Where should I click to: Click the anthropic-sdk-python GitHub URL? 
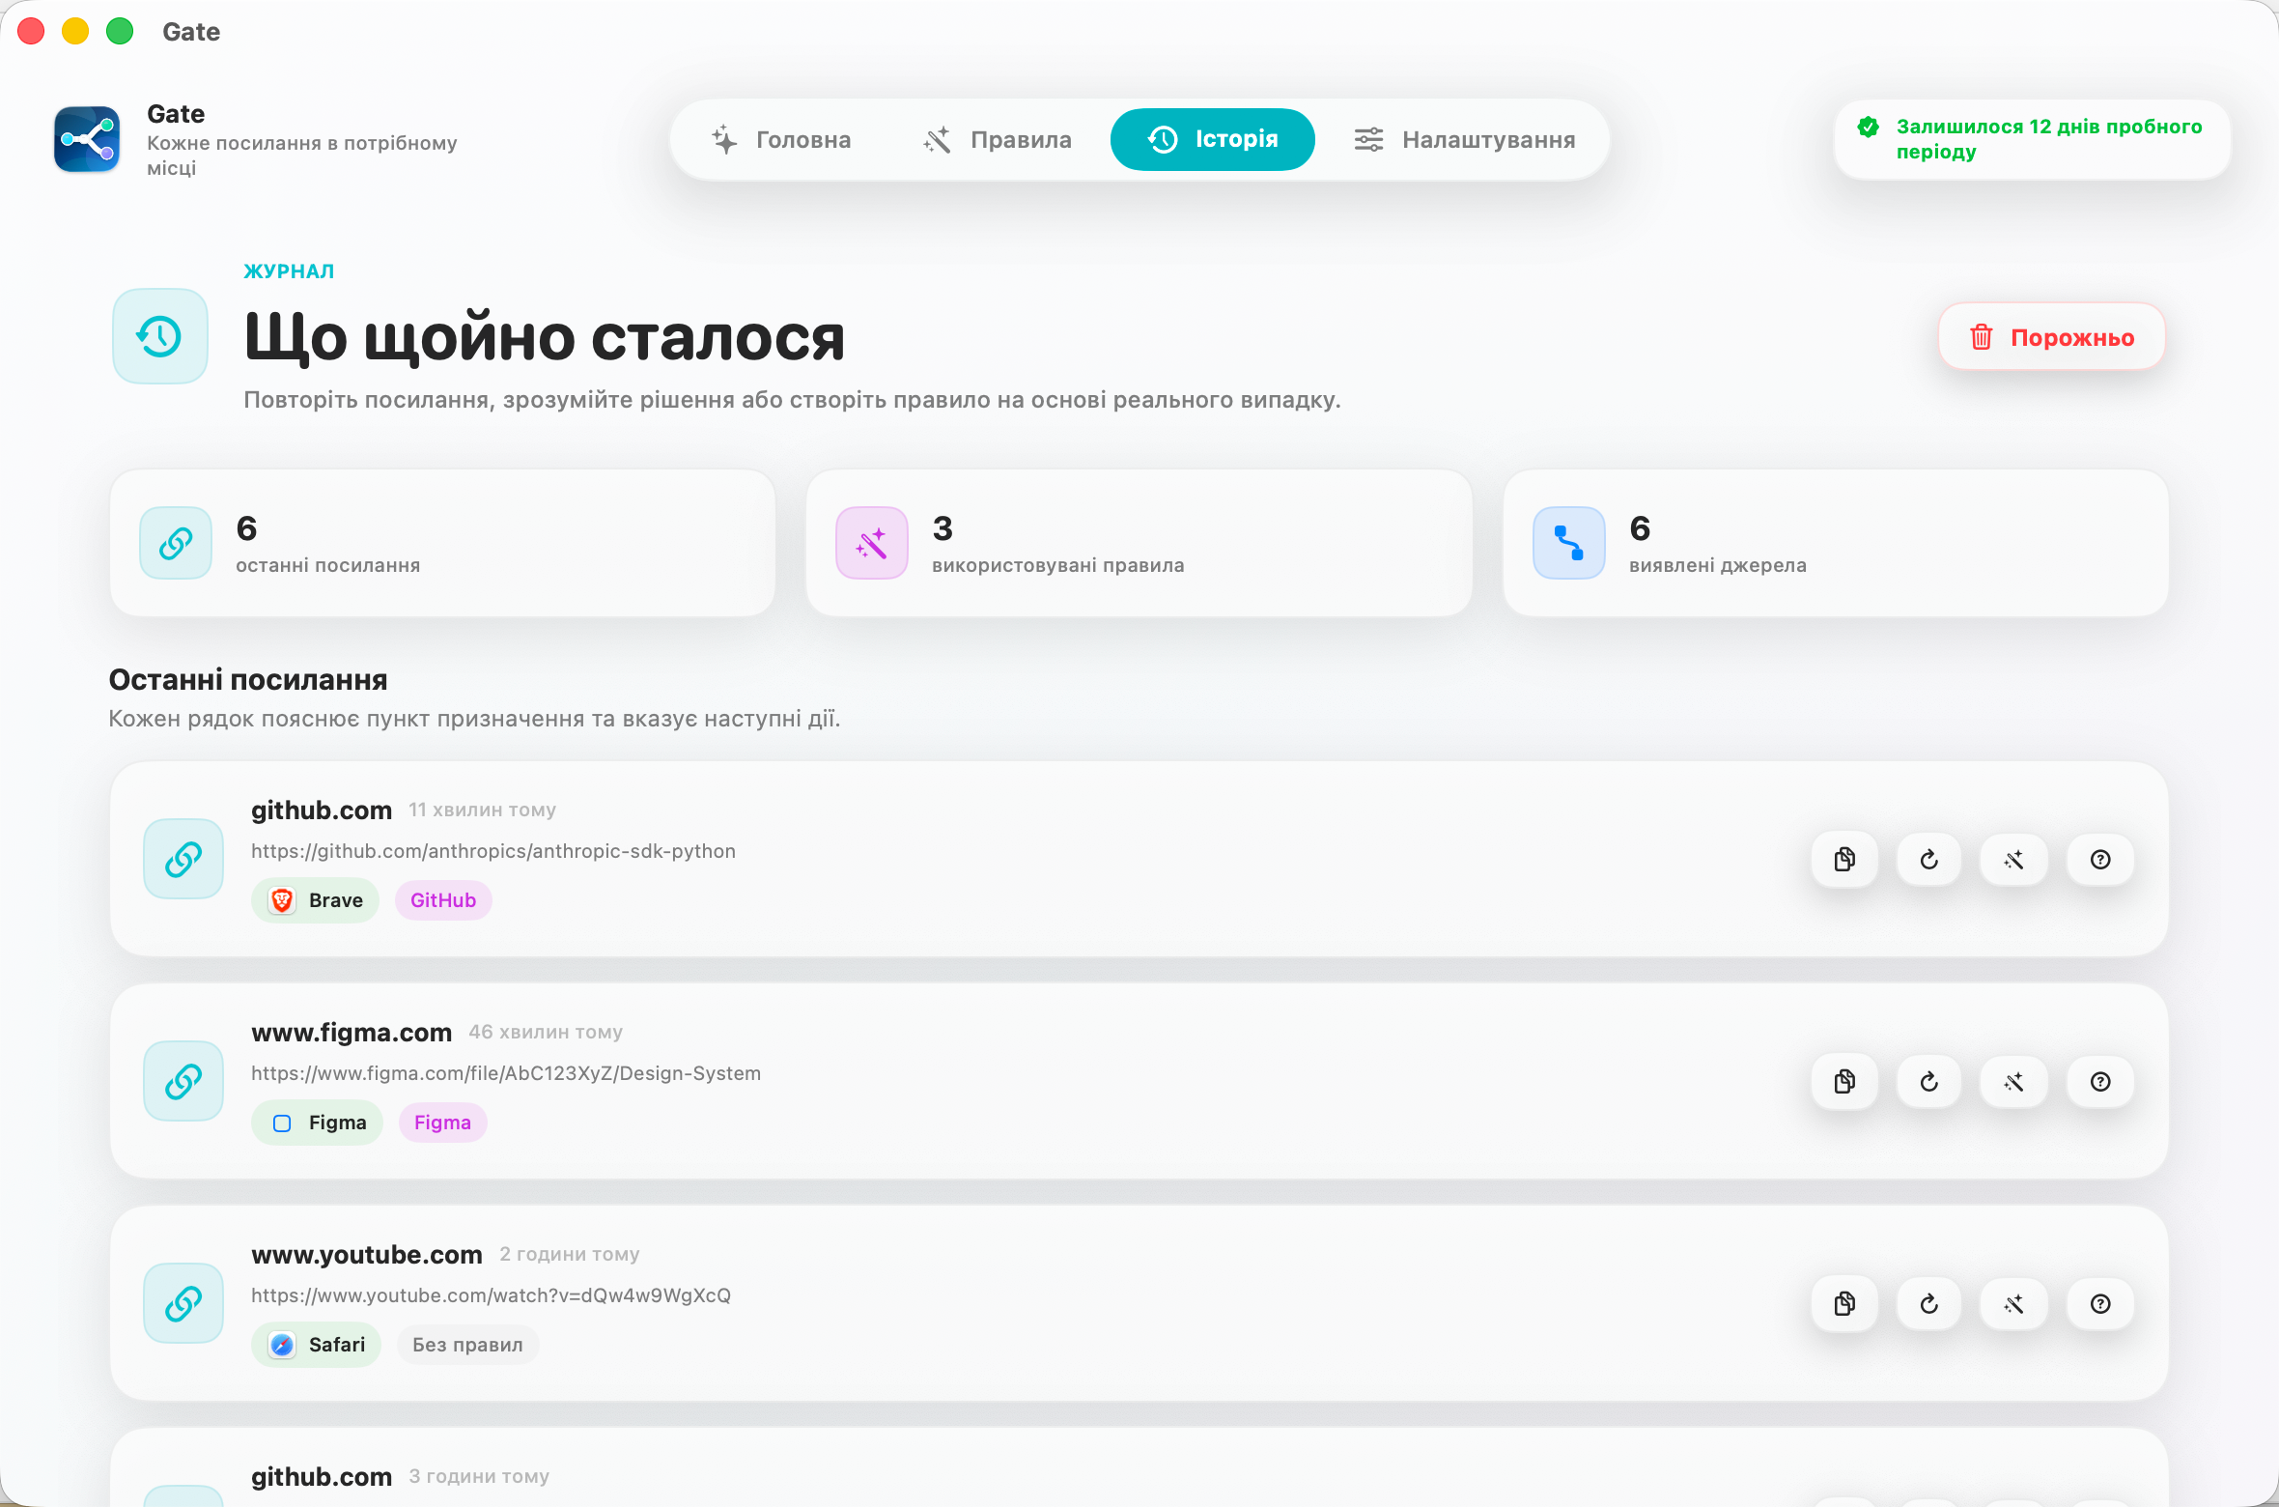(x=493, y=851)
